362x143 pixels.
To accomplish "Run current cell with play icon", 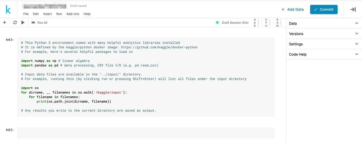I will tap(23, 23).
